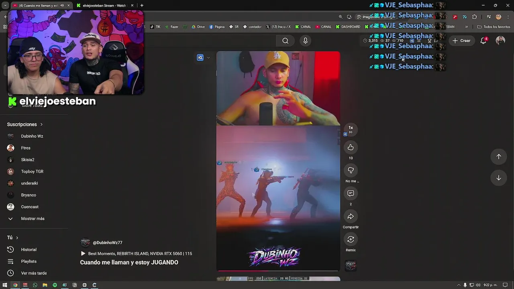This screenshot has width=514, height=289.
Task: Open the Best Moments Rebirth Island video link
Action: coord(137,254)
